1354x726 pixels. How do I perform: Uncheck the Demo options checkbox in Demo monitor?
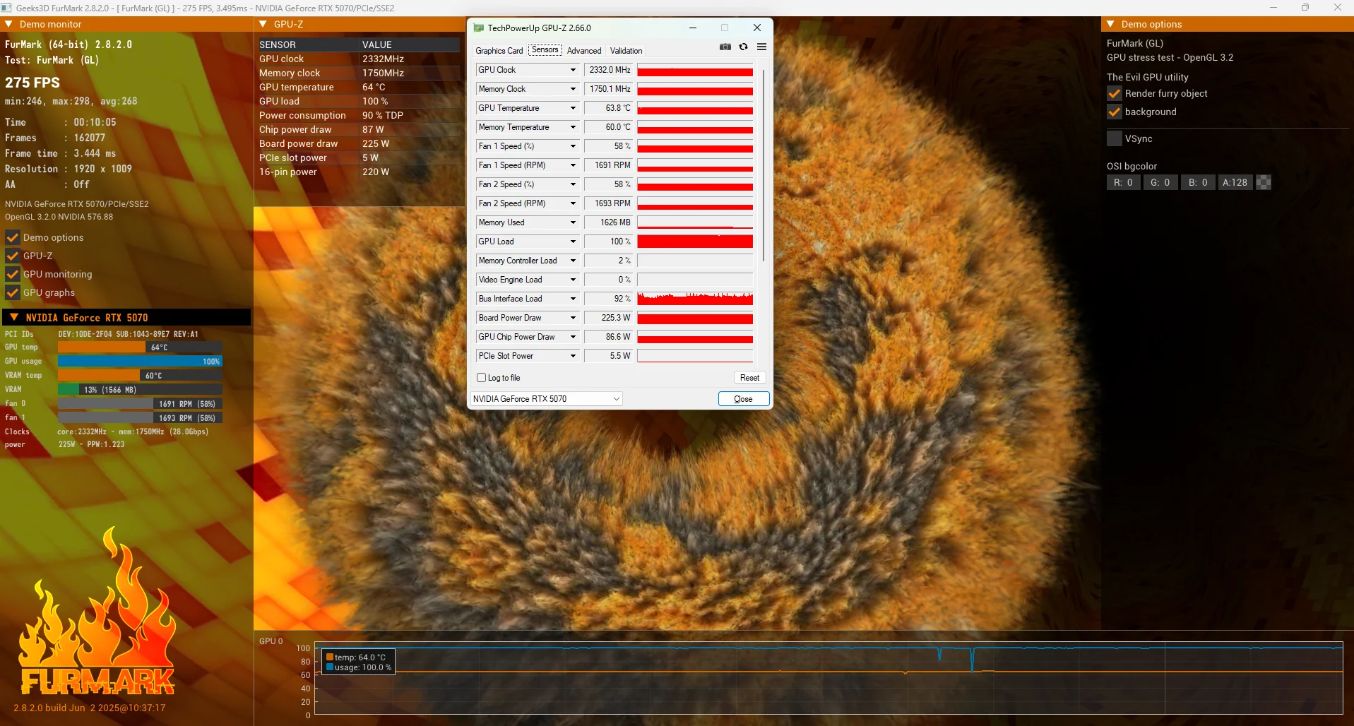[12, 237]
